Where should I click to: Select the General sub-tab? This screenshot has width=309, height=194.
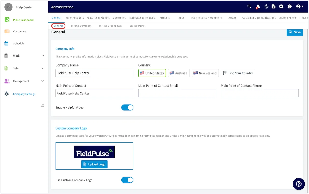tap(58, 26)
